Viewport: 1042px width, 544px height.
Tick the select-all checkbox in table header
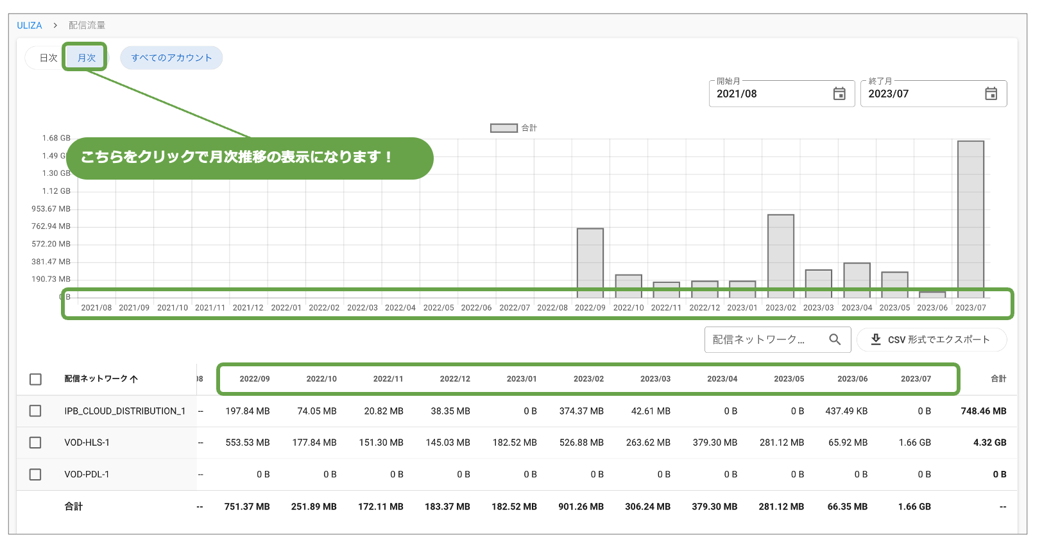(x=36, y=379)
